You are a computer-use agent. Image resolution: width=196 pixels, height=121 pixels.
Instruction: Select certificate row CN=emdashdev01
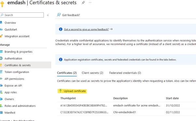[x=127, y=112]
